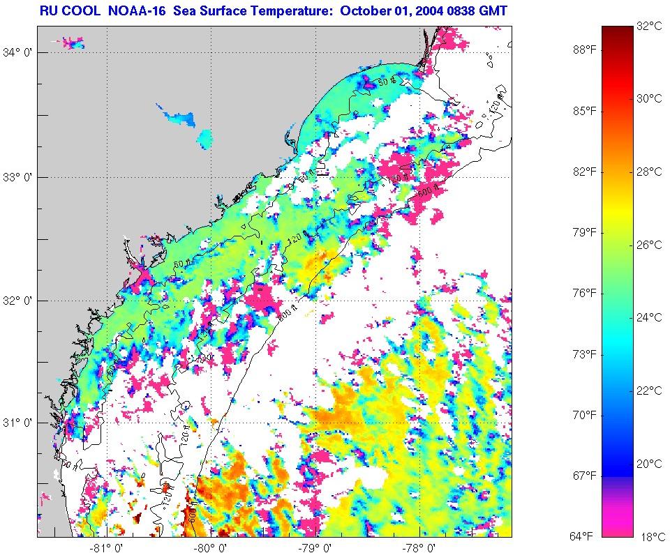
Task: Pick the yellow band of the colorbar
Action: [617, 211]
